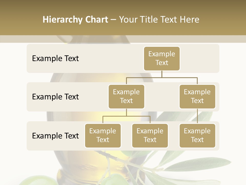Image resolution: width=246 pixels, height=185 pixels.
Task: Click the empty band area between second-level boxes
Action: click(162, 97)
